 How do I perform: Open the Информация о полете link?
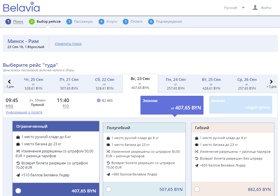[24, 112]
